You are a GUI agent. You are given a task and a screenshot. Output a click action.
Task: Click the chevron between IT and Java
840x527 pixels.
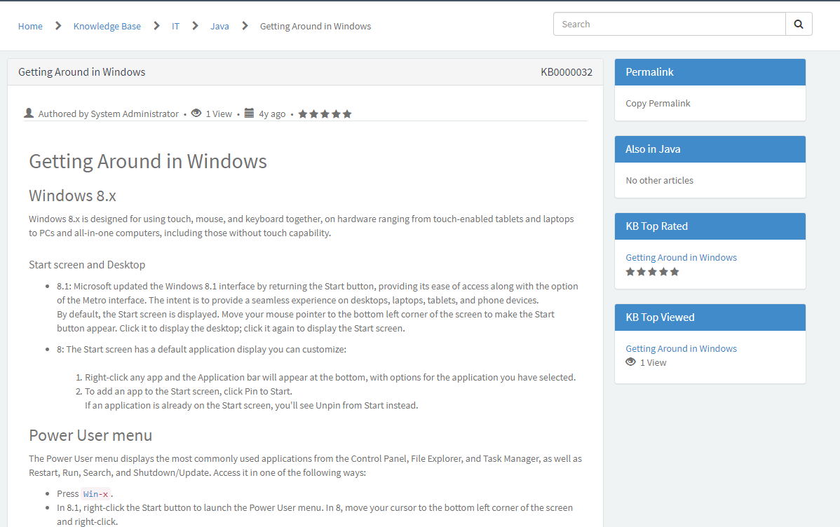(195, 24)
